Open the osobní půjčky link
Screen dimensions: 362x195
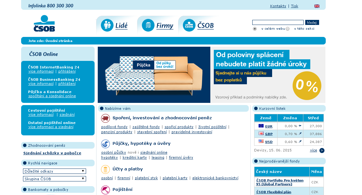click(x=114, y=152)
